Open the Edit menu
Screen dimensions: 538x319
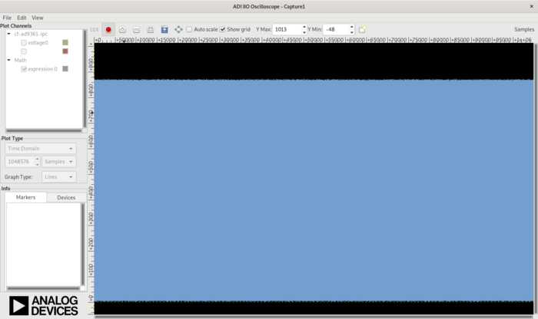coord(22,18)
